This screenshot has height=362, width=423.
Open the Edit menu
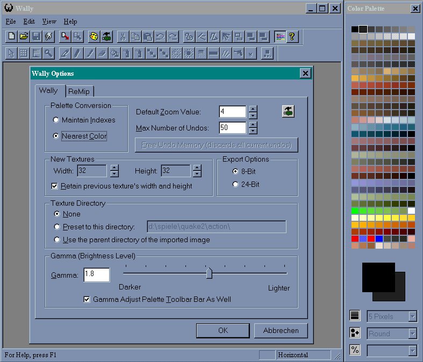pos(29,21)
